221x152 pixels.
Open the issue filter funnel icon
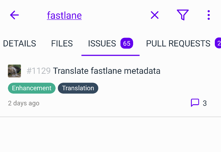pos(183,15)
